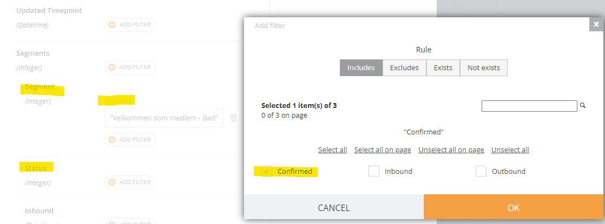The height and width of the screenshot is (224, 605).
Task: Select the Includes rule option
Action: [361, 67]
